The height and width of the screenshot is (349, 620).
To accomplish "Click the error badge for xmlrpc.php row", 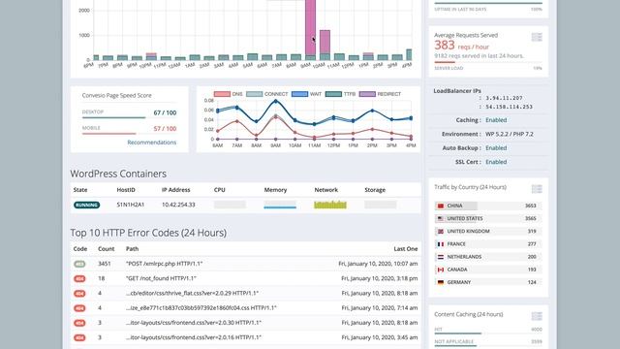I will pyautogui.click(x=79, y=264).
